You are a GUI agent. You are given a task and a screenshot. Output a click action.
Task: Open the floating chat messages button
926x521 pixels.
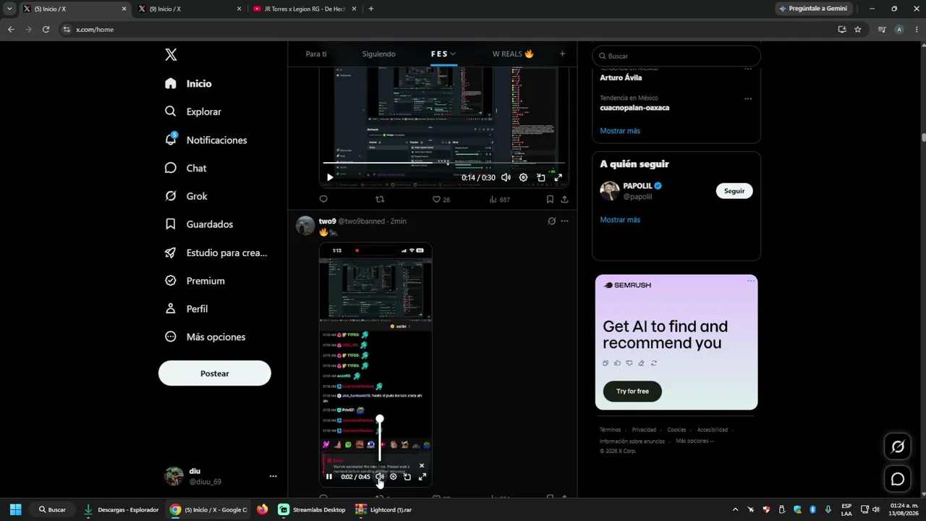(898, 479)
